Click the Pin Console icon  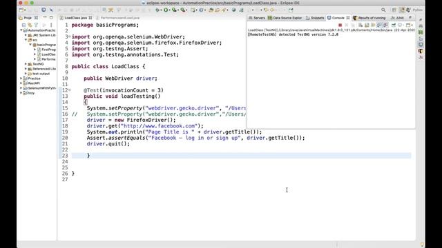pyautogui.click(x=394, y=25)
